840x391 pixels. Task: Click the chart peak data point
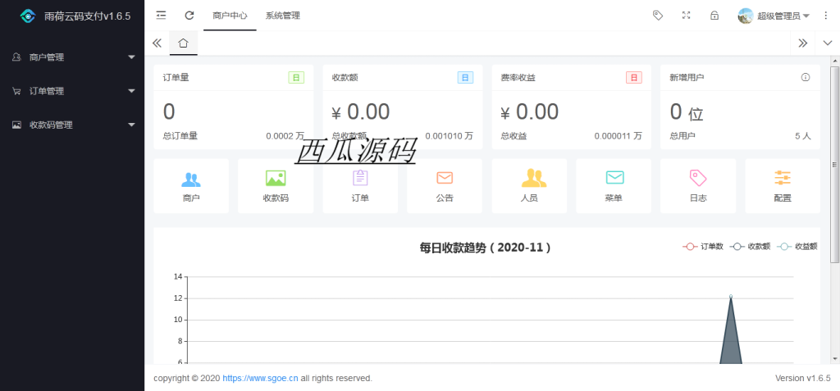731,296
